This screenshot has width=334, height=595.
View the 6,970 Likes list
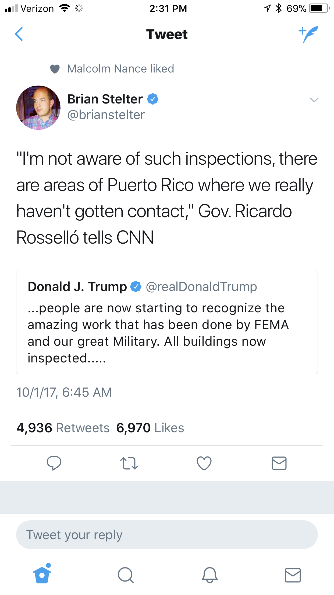150,428
